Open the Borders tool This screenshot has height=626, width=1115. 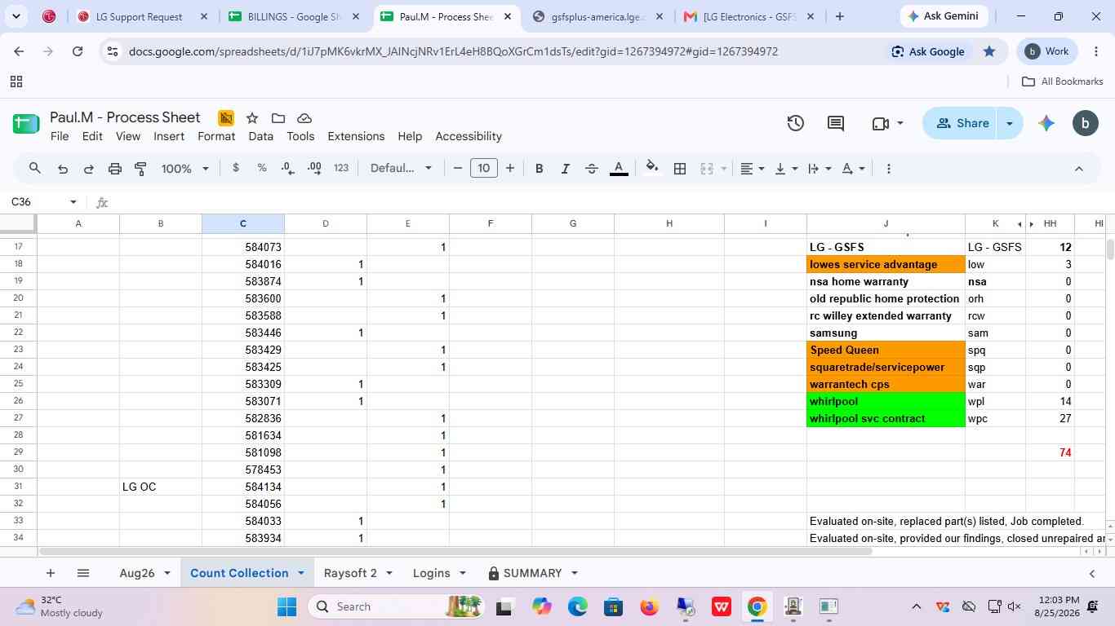coord(680,169)
